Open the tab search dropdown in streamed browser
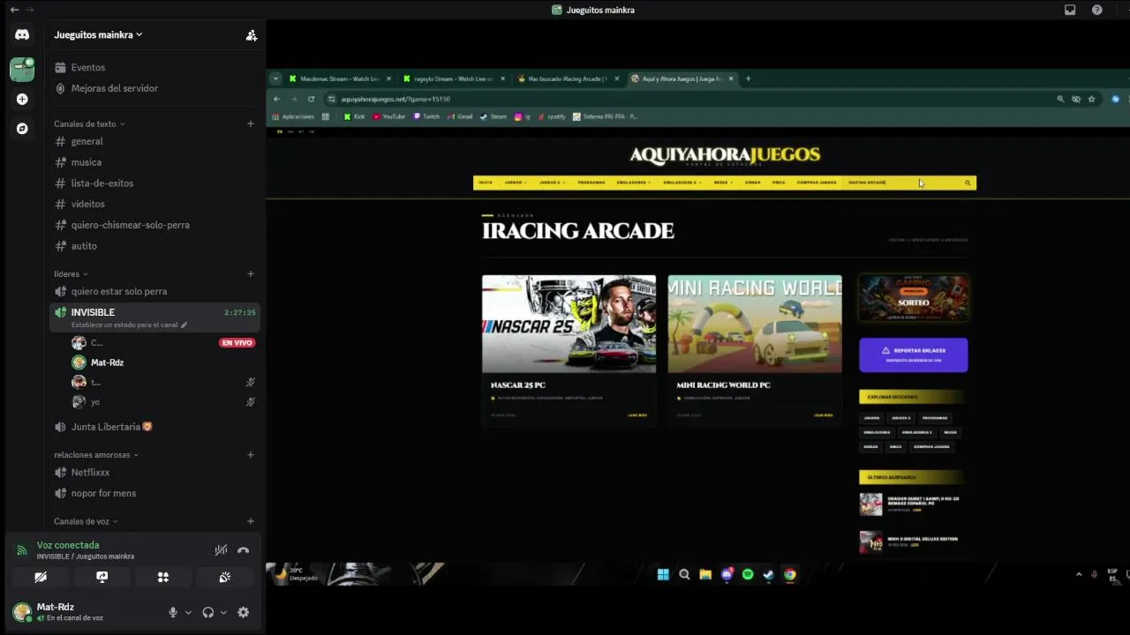This screenshot has height=635, width=1130. click(275, 78)
